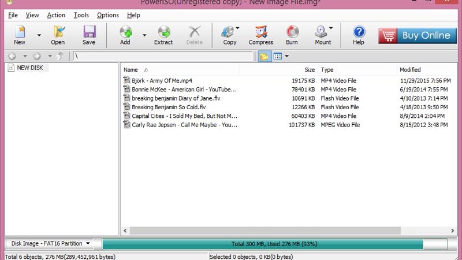Select Bonnie McKee - American Girl file
The height and width of the screenshot is (260, 462).
184,90
